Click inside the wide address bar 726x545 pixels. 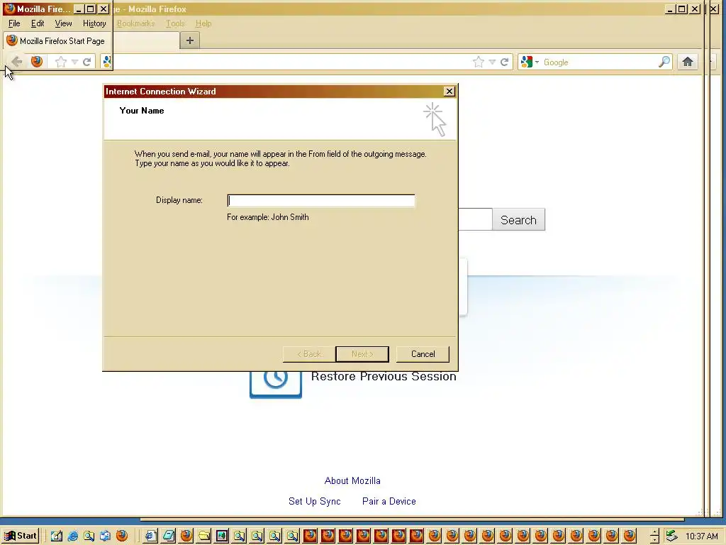click(291, 62)
